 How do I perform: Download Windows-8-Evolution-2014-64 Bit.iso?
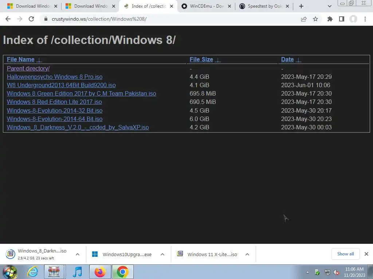(x=55, y=119)
